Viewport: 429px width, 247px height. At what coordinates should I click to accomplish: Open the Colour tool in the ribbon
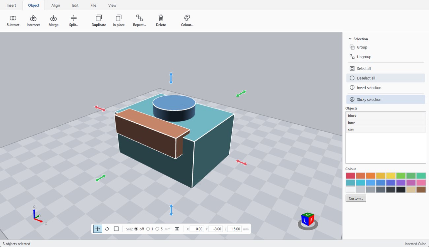tap(187, 21)
